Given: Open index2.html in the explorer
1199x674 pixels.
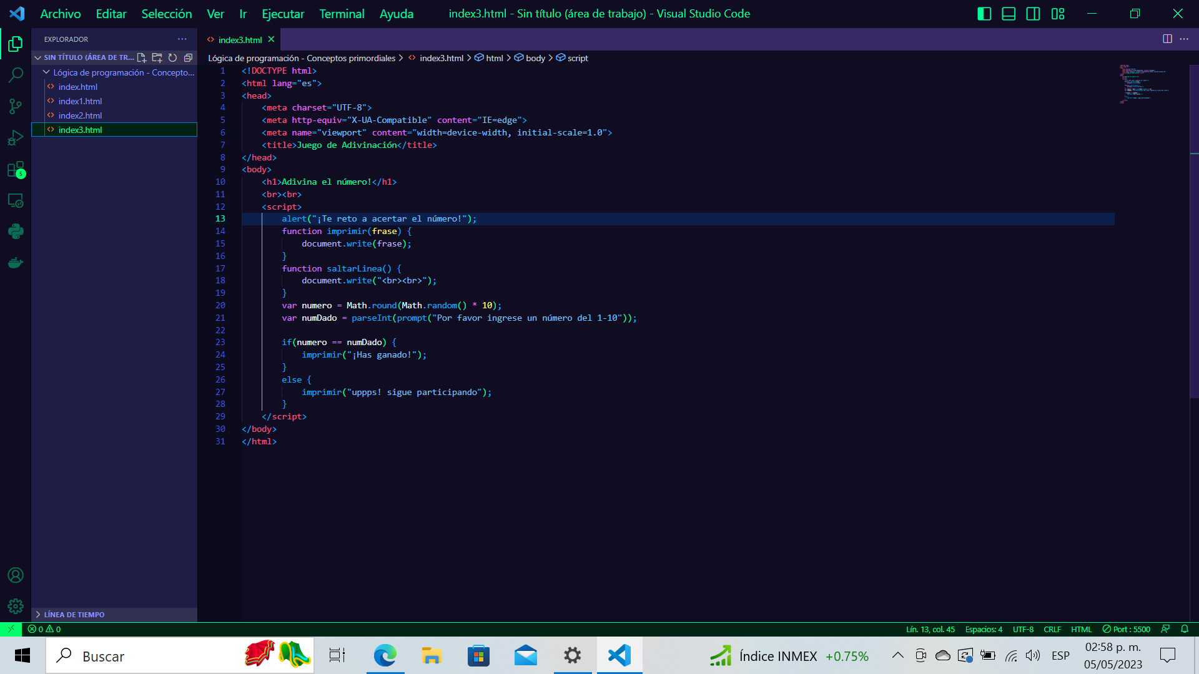Looking at the screenshot, I should (114, 115).
